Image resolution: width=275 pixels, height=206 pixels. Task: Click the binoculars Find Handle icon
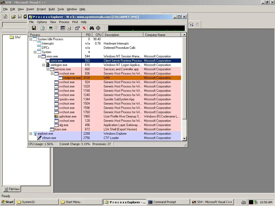(x=92, y=28)
